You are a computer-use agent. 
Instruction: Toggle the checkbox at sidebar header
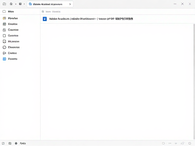[4, 12]
